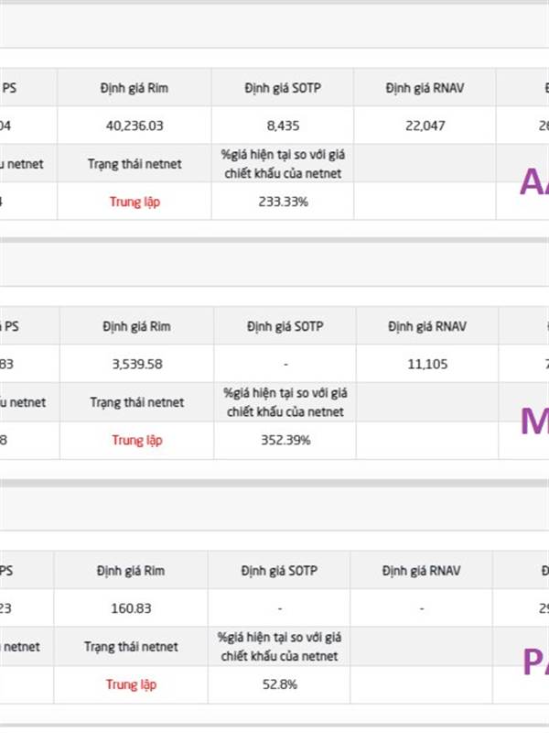Image resolution: width=549 pixels, height=733 pixels.
Task: Click the 352.39% netnet percentage cell
Action: (x=285, y=440)
